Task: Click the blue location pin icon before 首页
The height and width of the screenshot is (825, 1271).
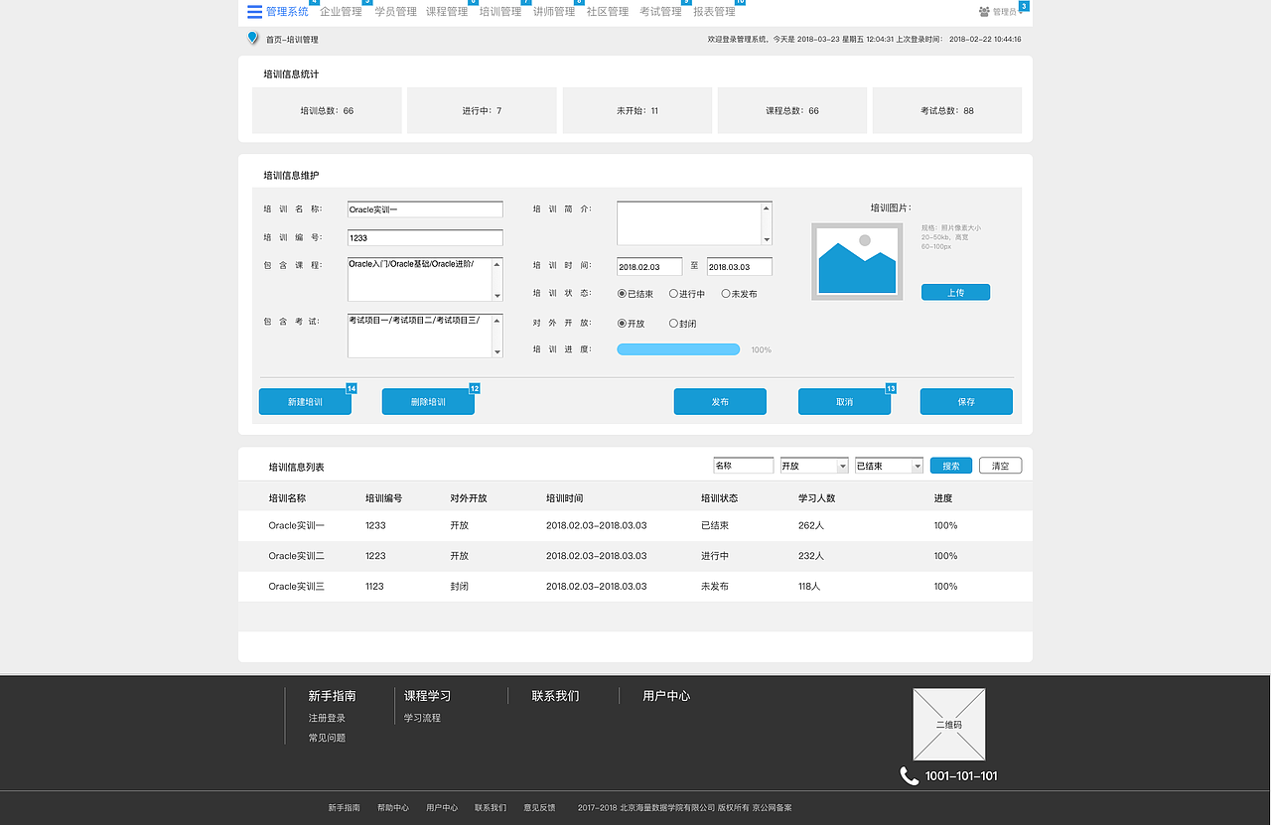Action: 253,38
